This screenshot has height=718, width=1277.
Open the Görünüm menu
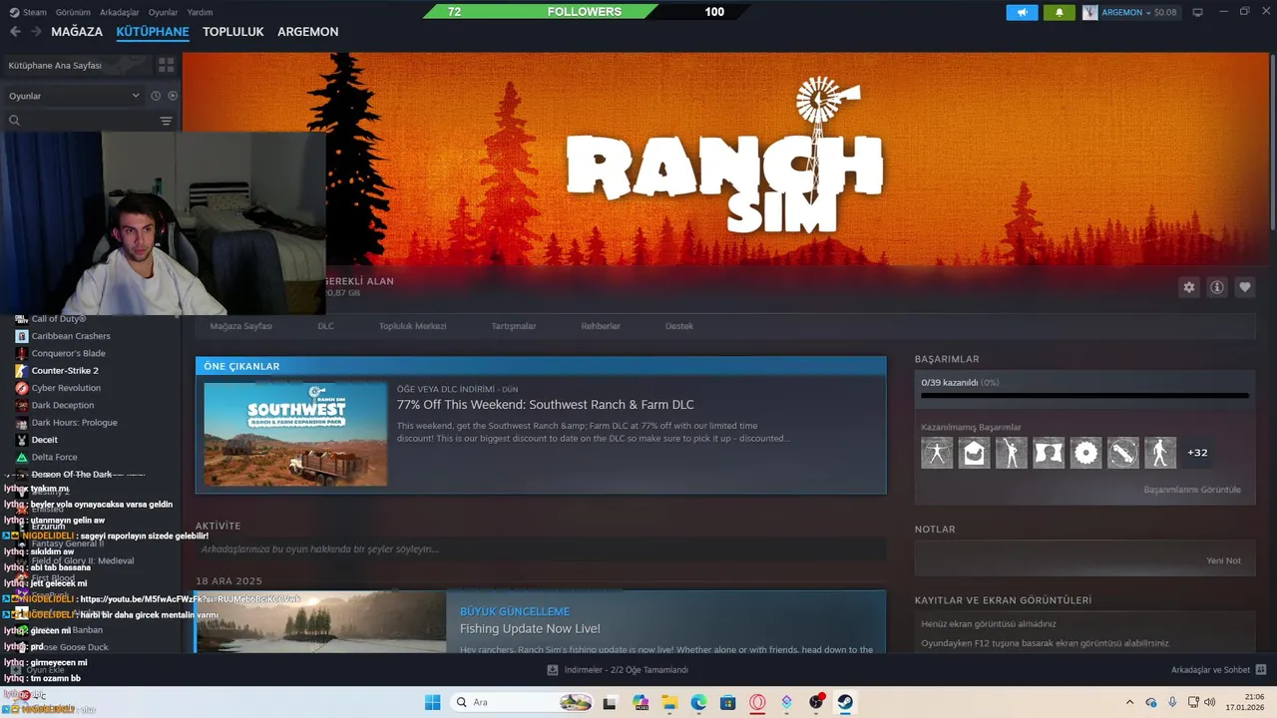pos(73,12)
